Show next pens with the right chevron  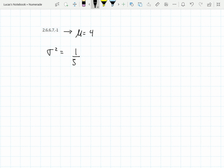click(x=119, y=4)
